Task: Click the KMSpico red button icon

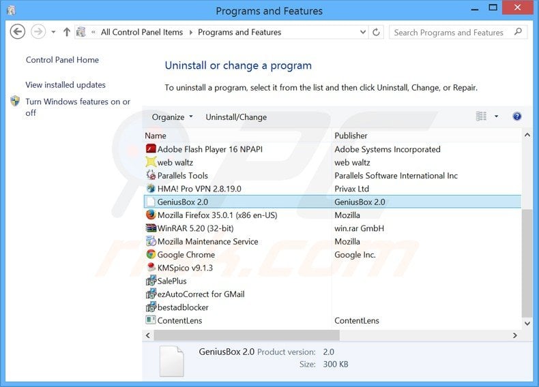Action: (151, 268)
